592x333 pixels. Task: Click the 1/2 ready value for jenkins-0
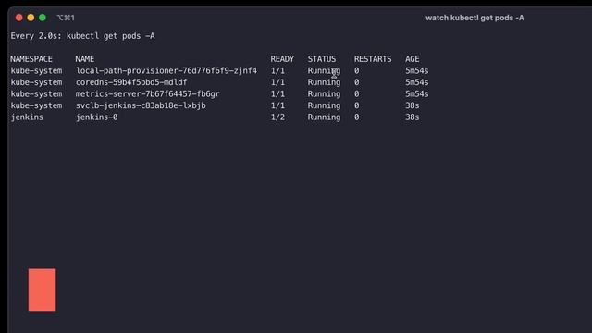[277, 117]
